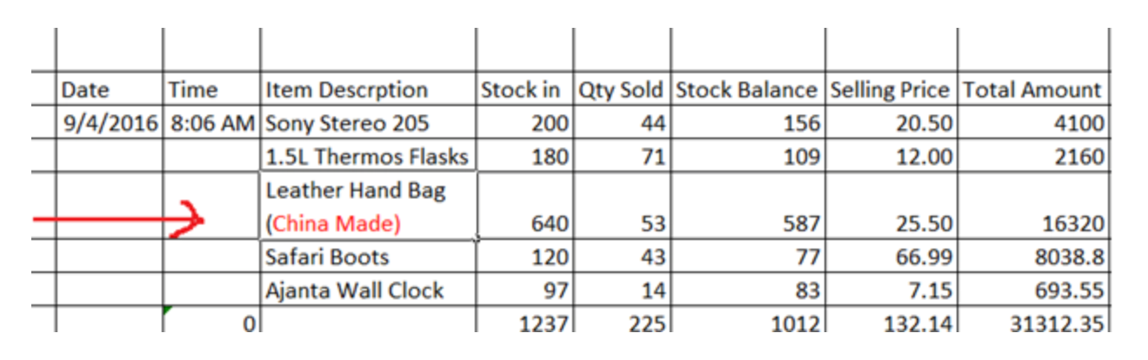
Task: Click the Leather Hand Bag China Made cell
Action: coord(368,205)
